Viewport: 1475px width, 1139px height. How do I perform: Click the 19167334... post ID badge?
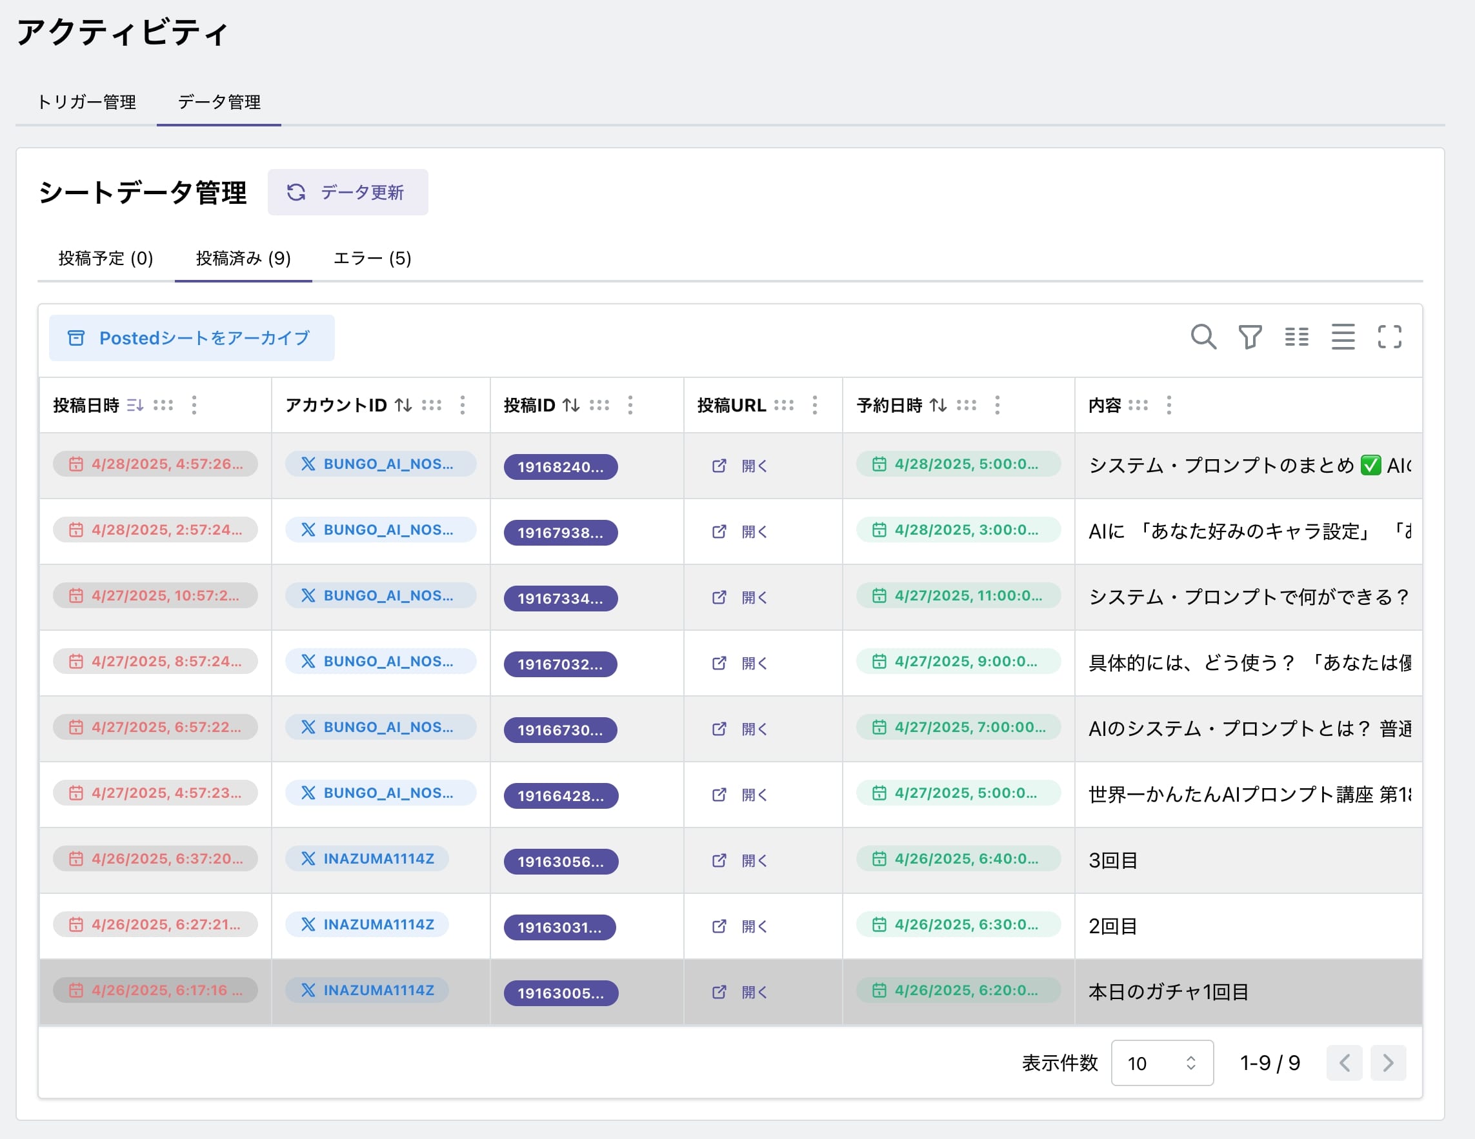tap(561, 599)
